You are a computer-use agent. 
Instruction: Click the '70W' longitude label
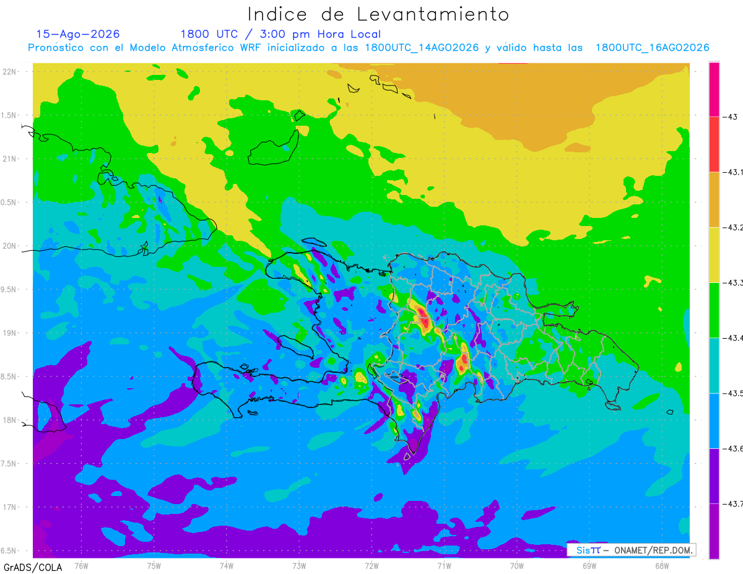pyautogui.click(x=517, y=565)
